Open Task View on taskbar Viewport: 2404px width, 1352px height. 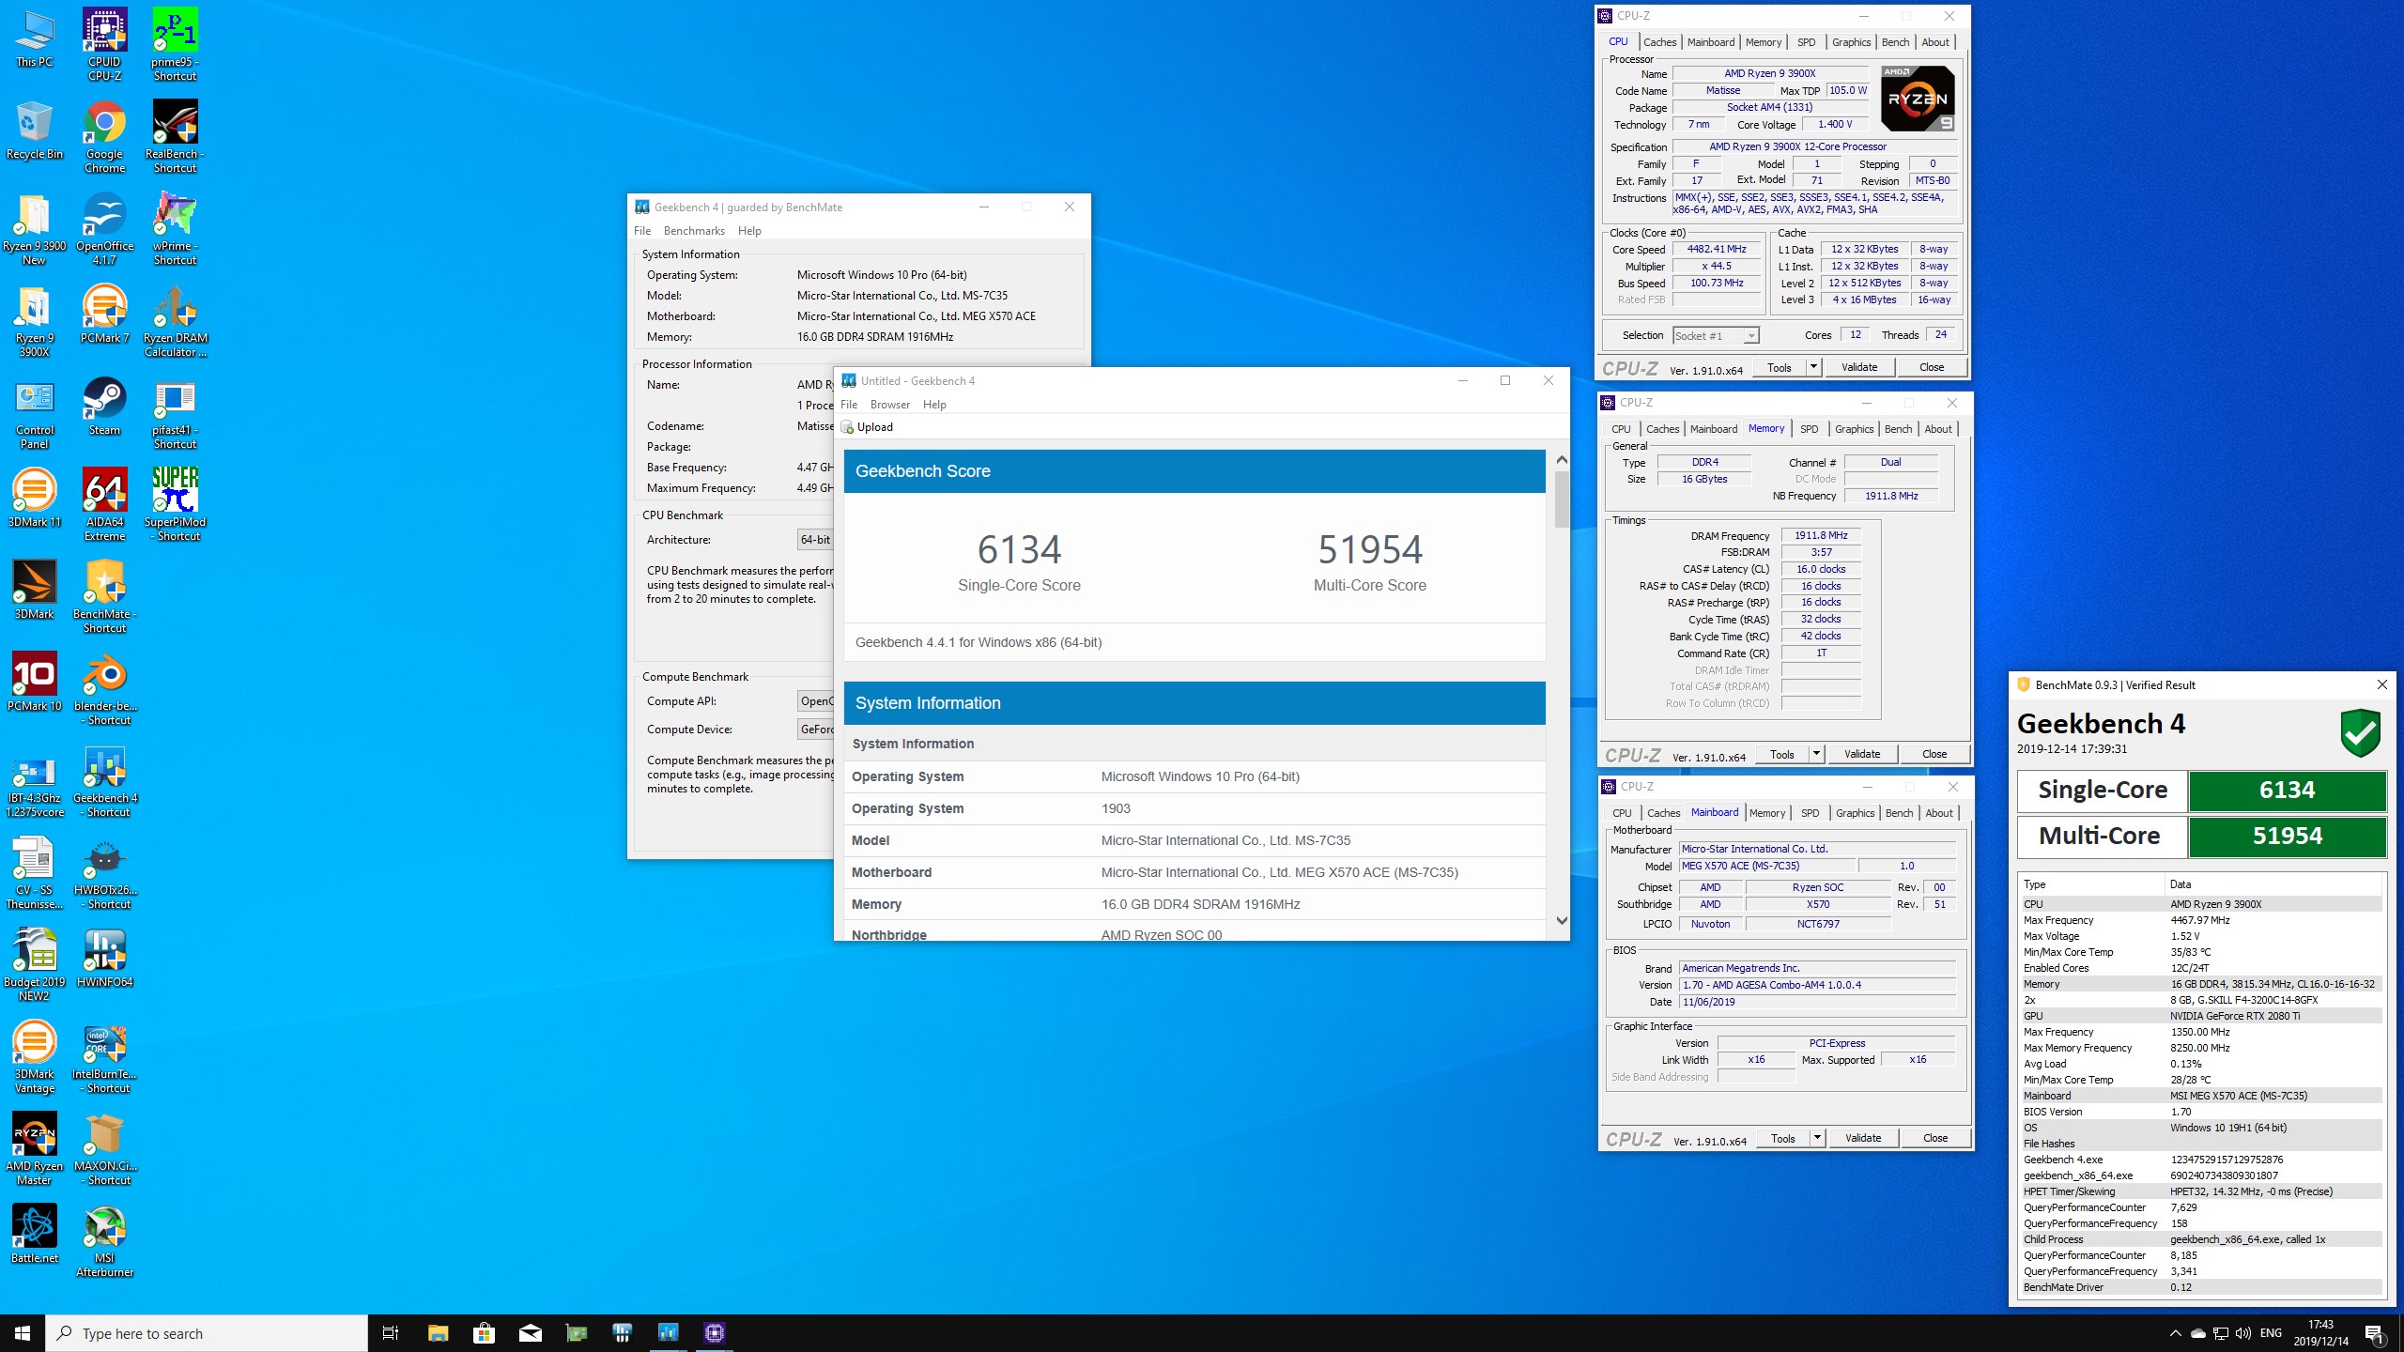tap(391, 1333)
